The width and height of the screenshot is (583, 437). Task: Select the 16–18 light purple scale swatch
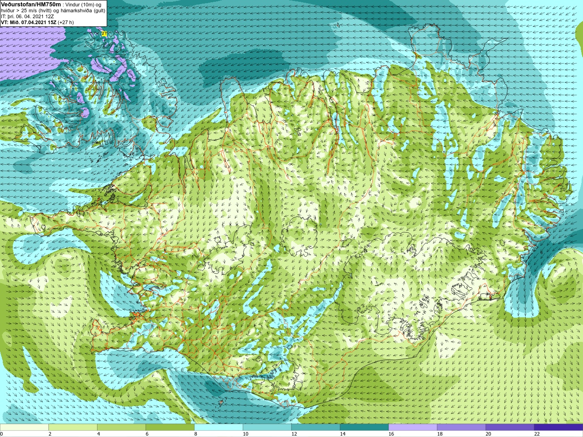click(x=413, y=427)
